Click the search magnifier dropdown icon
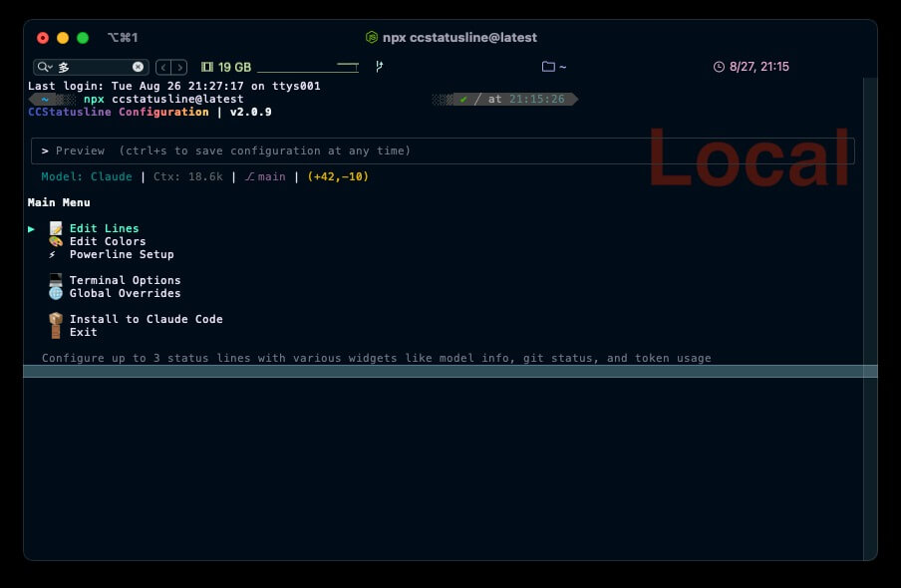Viewport: 901px width, 588px height. tap(45, 67)
